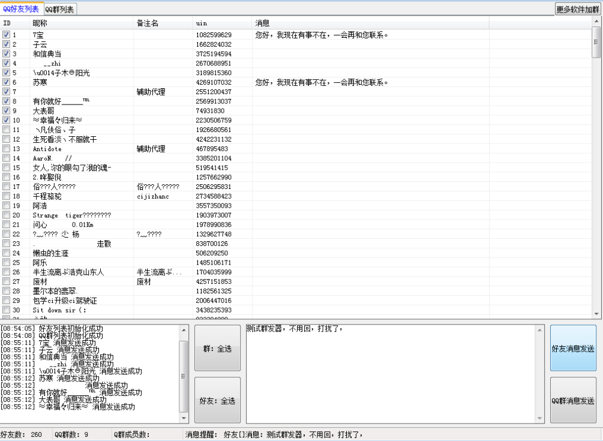Uncheck the checkbox for row 3 和信典当

pyautogui.click(x=6, y=53)
